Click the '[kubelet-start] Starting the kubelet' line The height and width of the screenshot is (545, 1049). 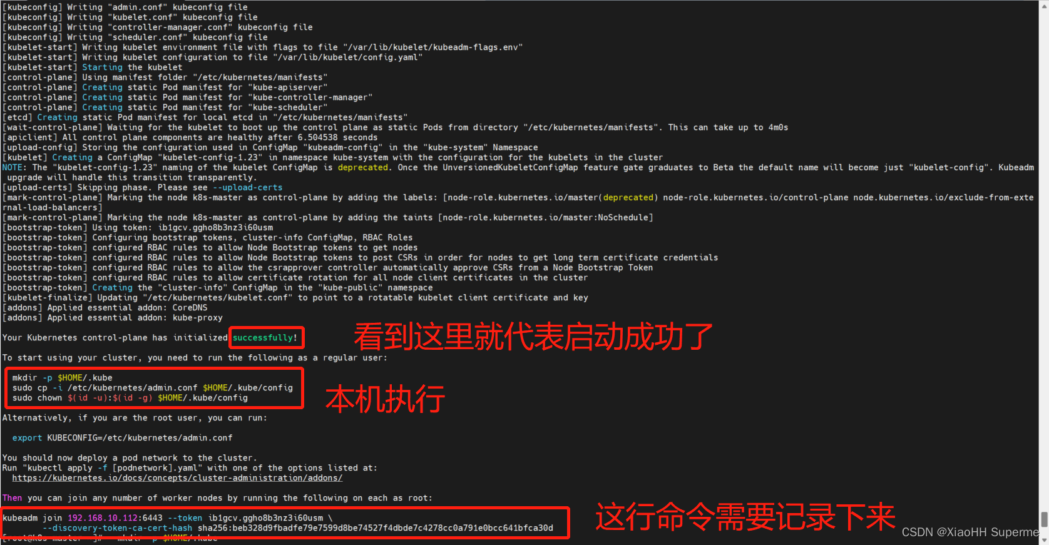[x=93, y=68]
